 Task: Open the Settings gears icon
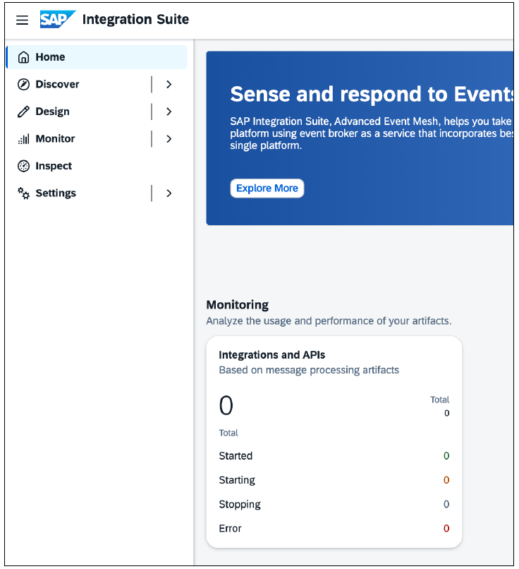pos(23,193)
